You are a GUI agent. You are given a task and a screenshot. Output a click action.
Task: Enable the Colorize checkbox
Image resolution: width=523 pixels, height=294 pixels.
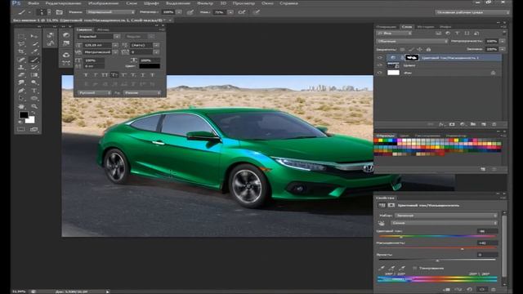pos(415,268)
